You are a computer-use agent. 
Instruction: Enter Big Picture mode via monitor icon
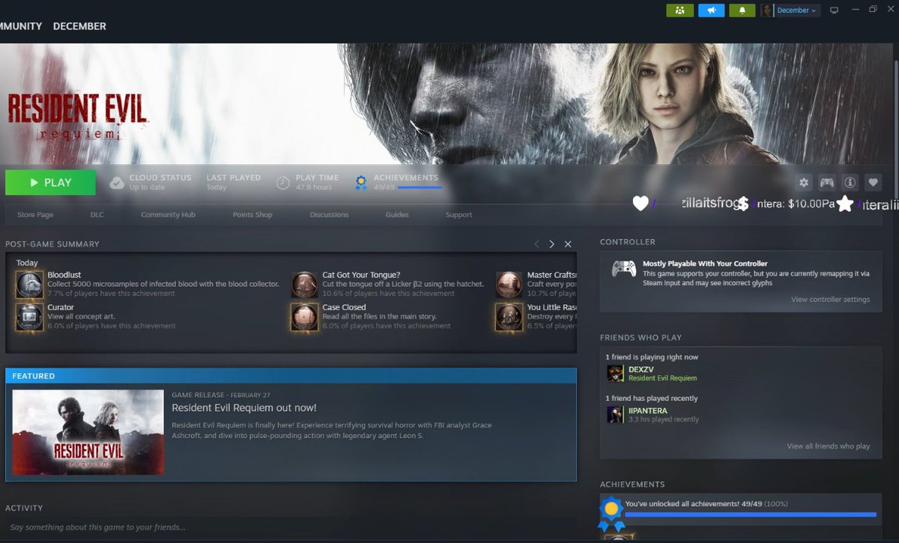834,10
